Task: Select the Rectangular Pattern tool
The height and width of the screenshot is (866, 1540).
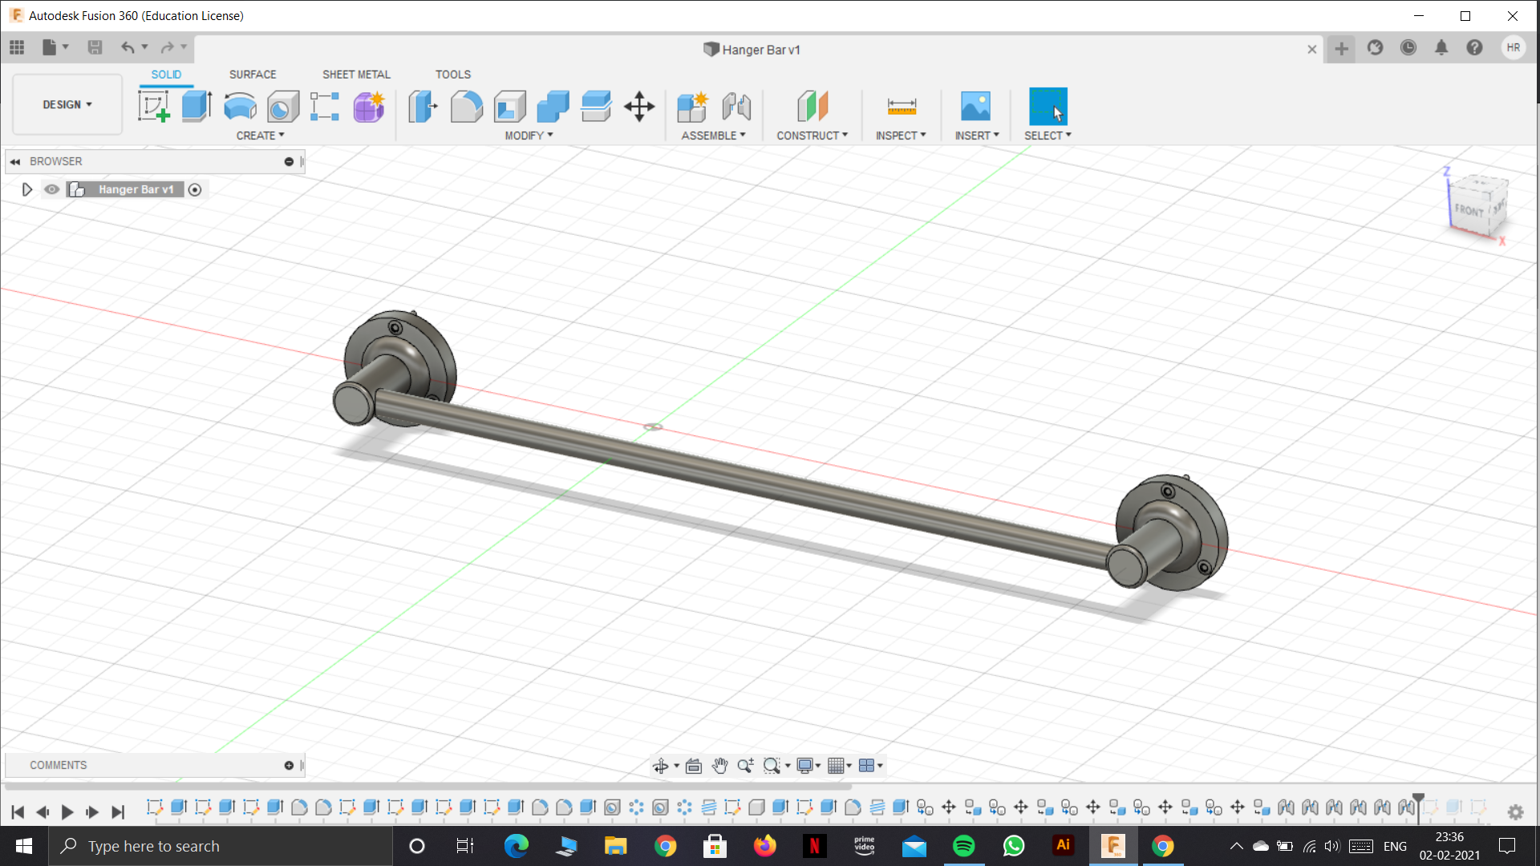Action: (325, 106)
